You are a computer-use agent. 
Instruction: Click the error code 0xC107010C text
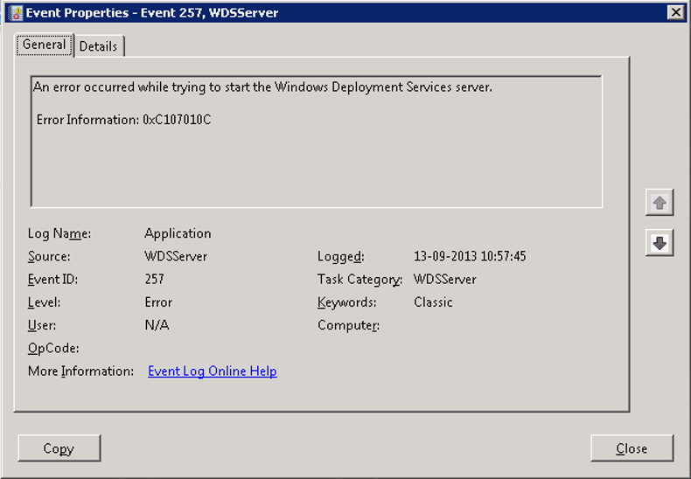click(177, 119)
